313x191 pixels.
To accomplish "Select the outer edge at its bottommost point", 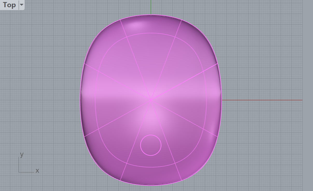I will click(x=151, y=185).
